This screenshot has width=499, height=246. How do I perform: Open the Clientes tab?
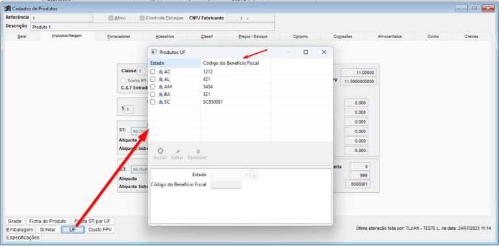point(471,36)
